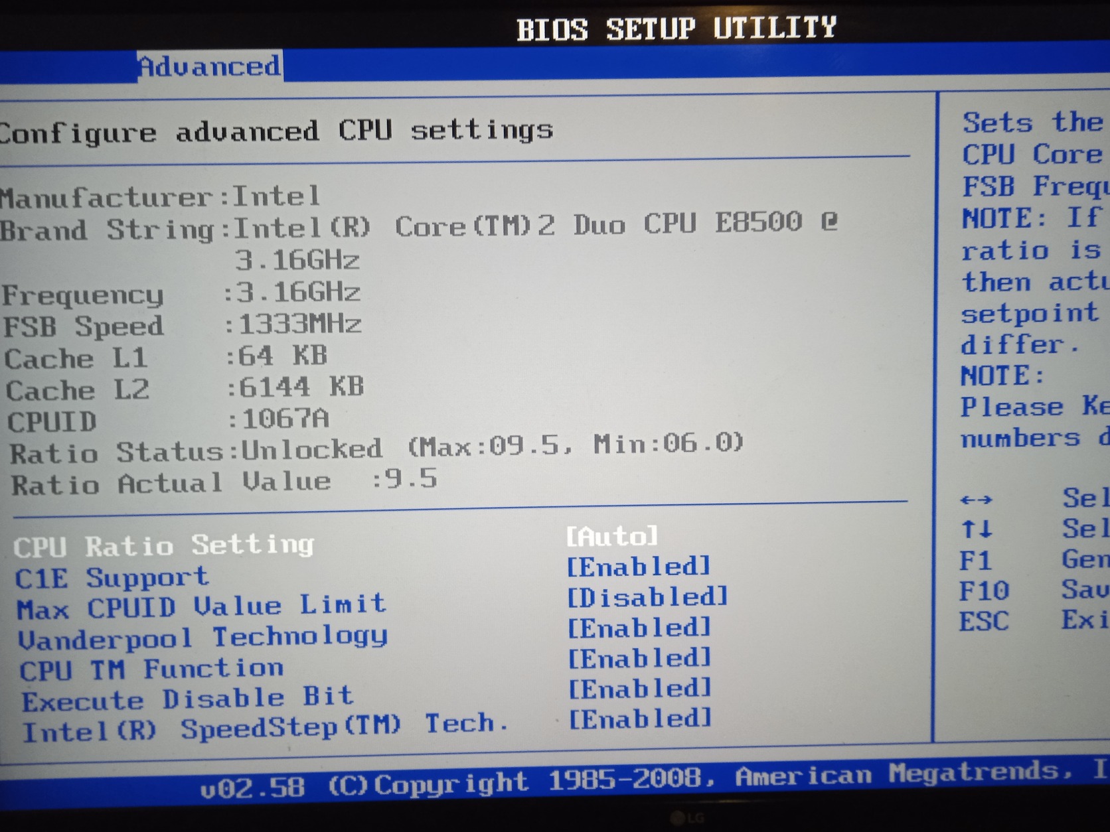This screenshot has height=832, width=1110.
Task: Select the Vanderpool Technology option
Action: (x=202, y=638)
